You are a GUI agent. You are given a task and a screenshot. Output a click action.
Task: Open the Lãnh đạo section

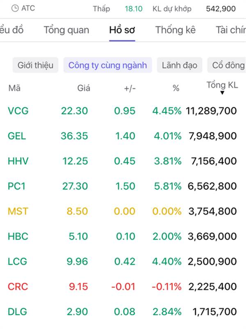click(180, 65)
